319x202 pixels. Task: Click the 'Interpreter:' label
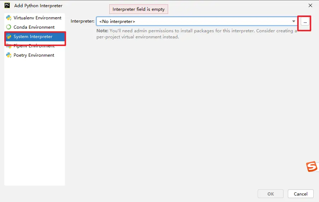82,21
